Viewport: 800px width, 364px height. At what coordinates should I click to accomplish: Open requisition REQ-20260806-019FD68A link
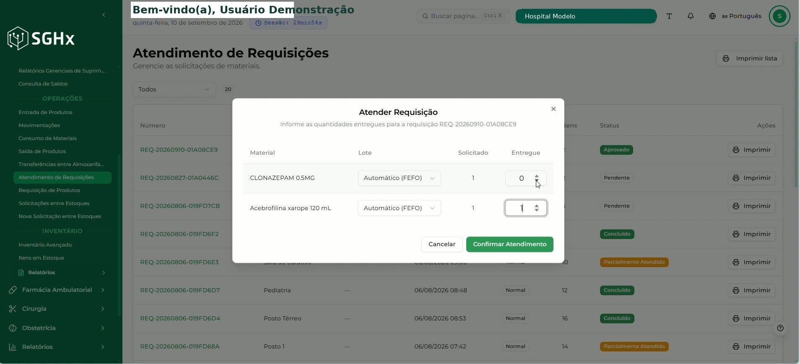click(x=180, y=346)
